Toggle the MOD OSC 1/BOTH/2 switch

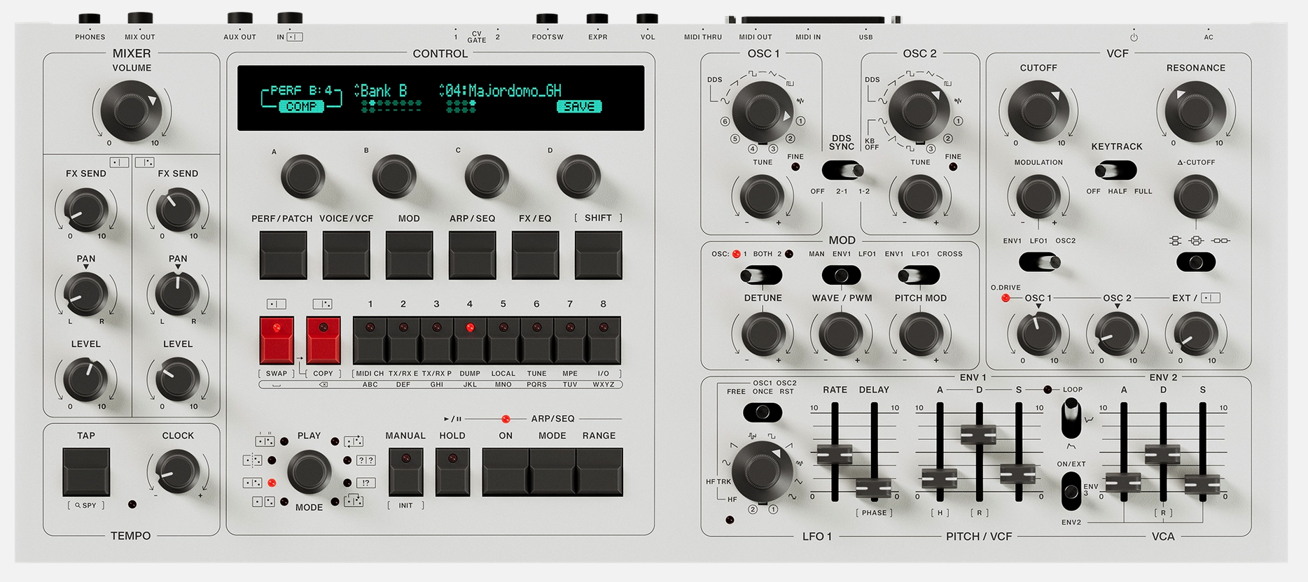[x=761, y=276]
